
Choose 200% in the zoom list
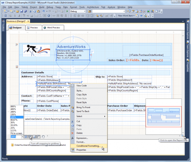[13, 112]
